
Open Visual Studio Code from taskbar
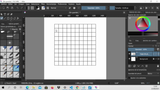click(x=71, y=87)
